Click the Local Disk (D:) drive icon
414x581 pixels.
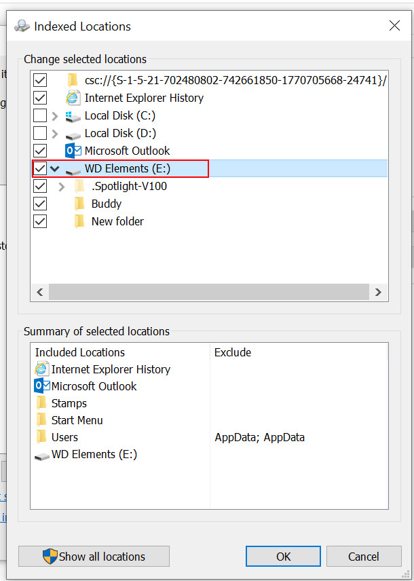coord(73,134)
